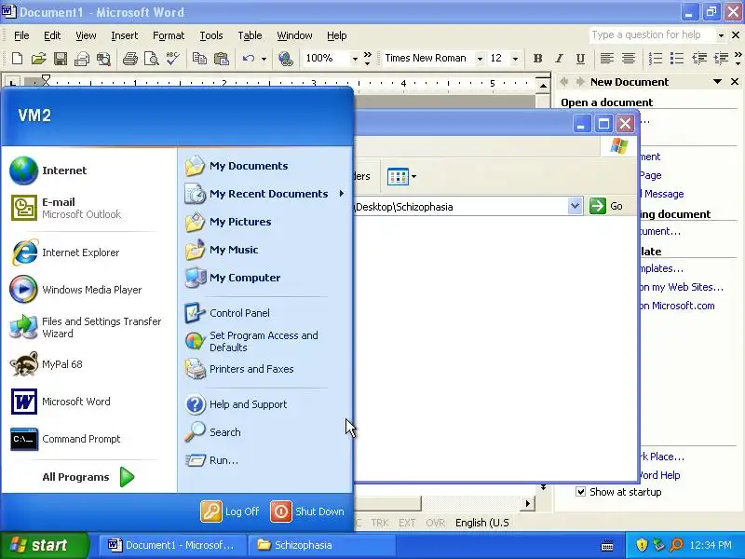Toggle Bold formatting in Word toolbar
Screen dimensions: 745x559
click(x=537, y=59)
